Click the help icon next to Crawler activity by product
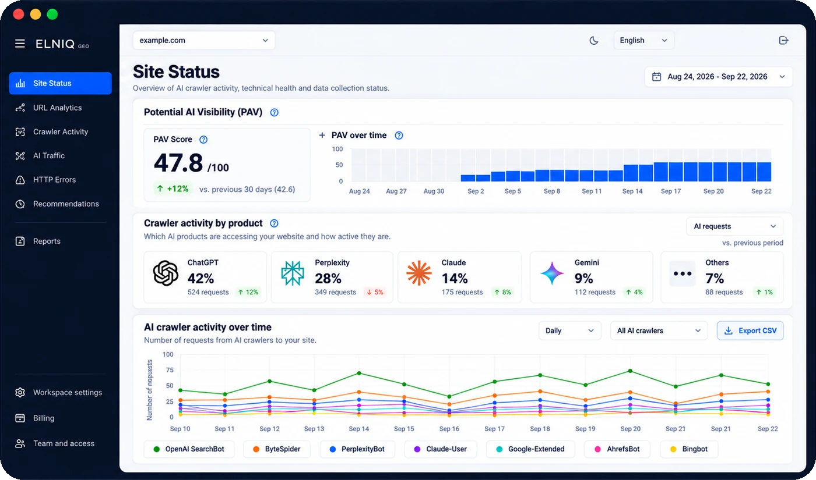 pyautogui.click(x=275, y=223)
